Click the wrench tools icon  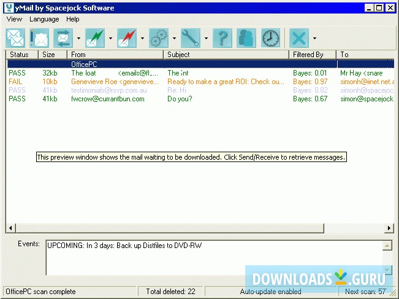[191, 38]
